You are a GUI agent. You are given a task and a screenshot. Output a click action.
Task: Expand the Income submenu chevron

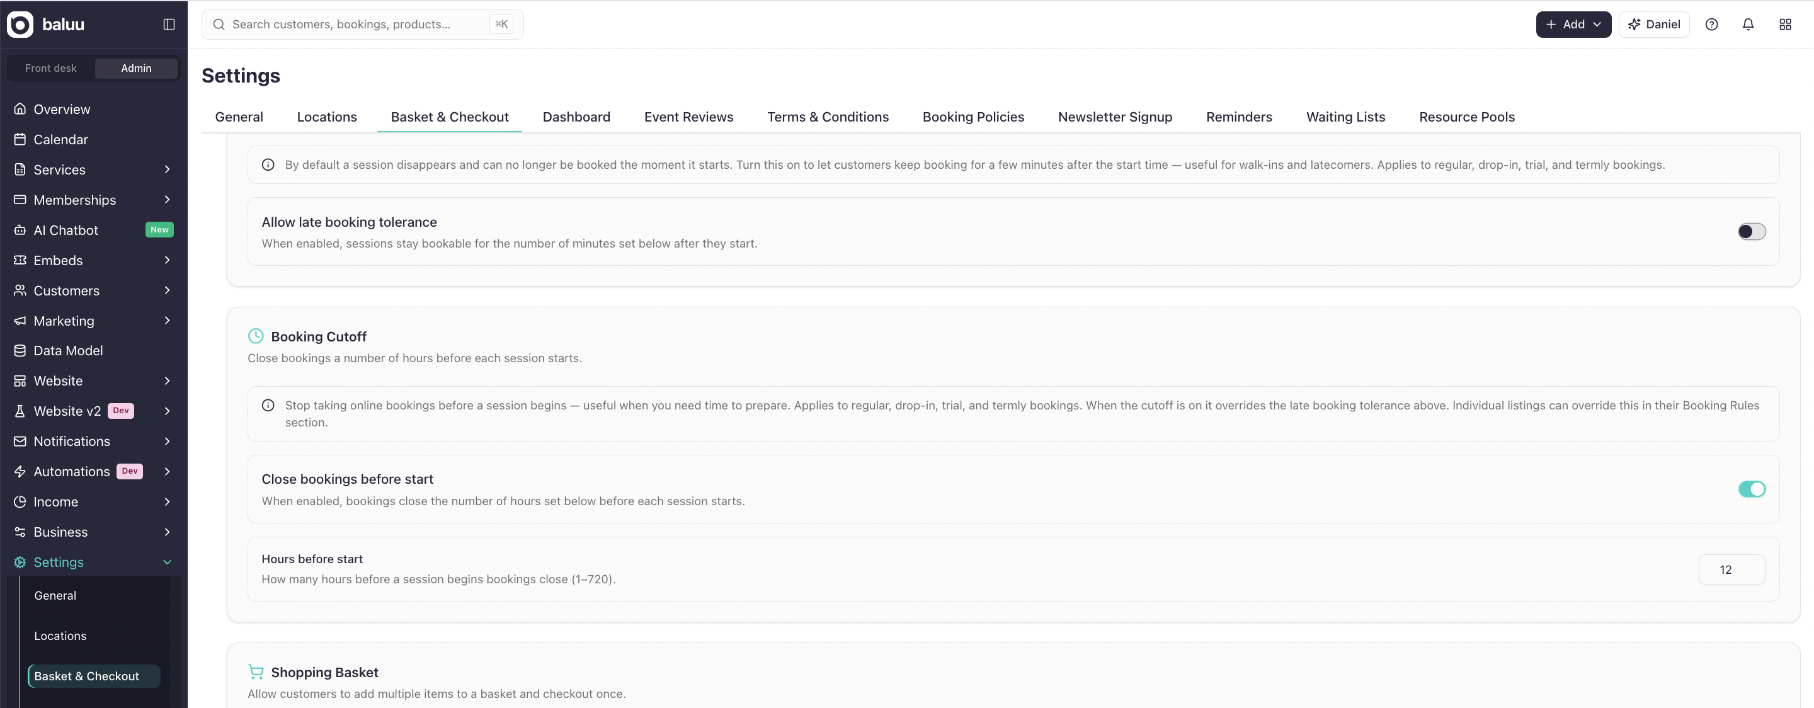(x=168, y=501)
